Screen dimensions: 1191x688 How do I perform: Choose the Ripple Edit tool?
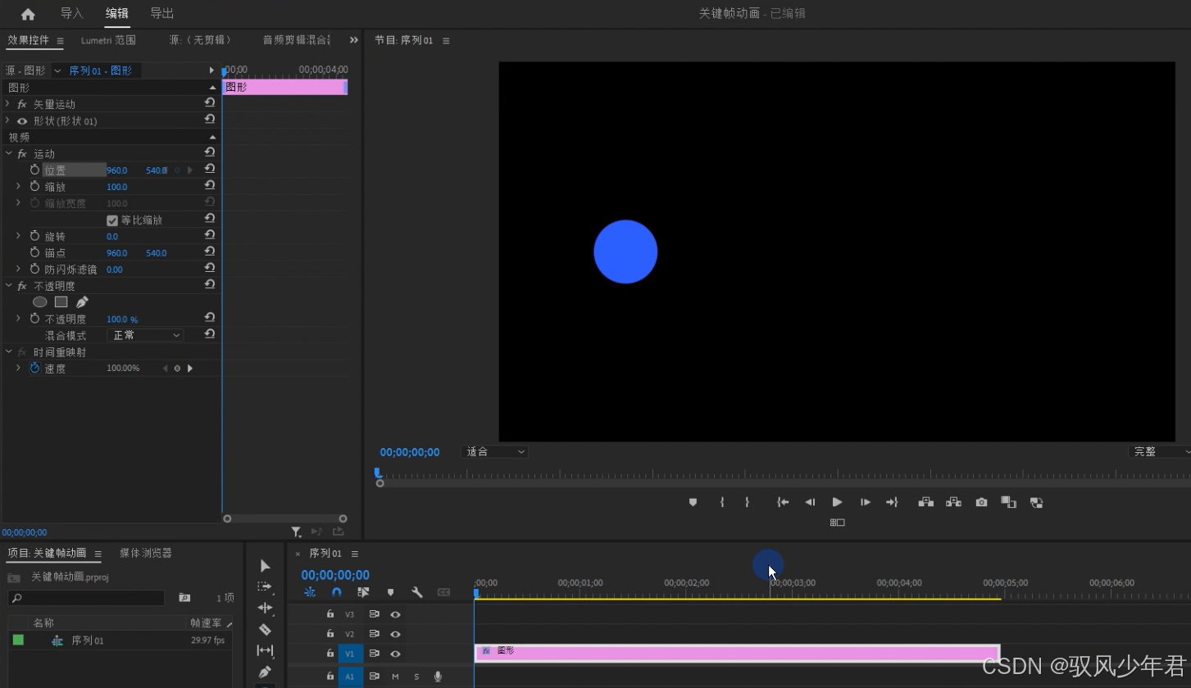[265, 608]
